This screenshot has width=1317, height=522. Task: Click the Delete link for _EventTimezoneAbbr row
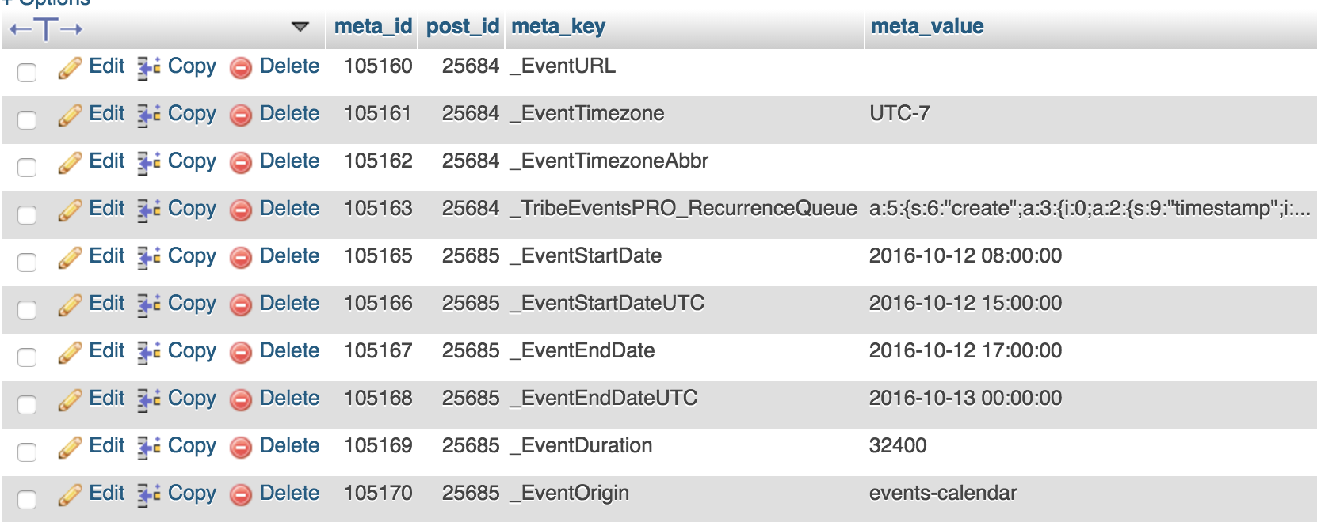pyautogui.click(x=289, y=161)
